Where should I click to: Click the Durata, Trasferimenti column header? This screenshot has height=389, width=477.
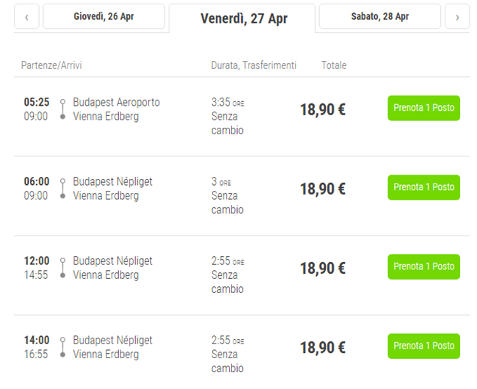[254, 65]
